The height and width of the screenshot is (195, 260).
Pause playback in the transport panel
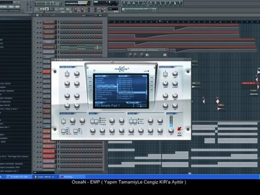pyautogui.click(x=42, y=9)
